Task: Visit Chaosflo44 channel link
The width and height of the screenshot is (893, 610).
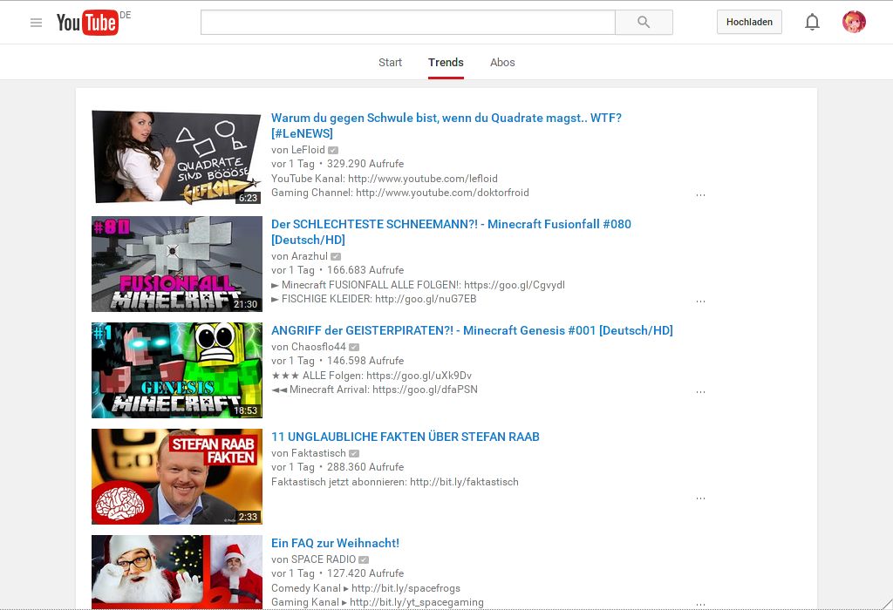Action: point(318,347)
